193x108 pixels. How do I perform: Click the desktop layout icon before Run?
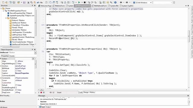coord(73,2)
